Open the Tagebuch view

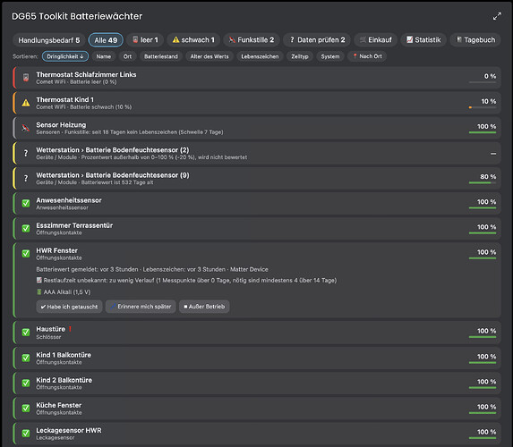click(475, 40)
